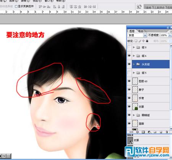
Task: Show the hidden 组 5 group
Action: pyautogui.click(x=129, y=73)
